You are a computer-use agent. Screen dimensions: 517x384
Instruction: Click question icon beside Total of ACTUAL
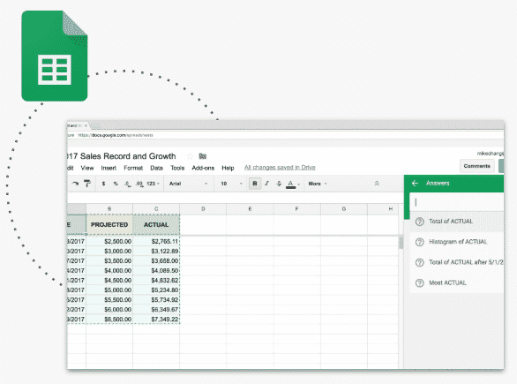419,222
